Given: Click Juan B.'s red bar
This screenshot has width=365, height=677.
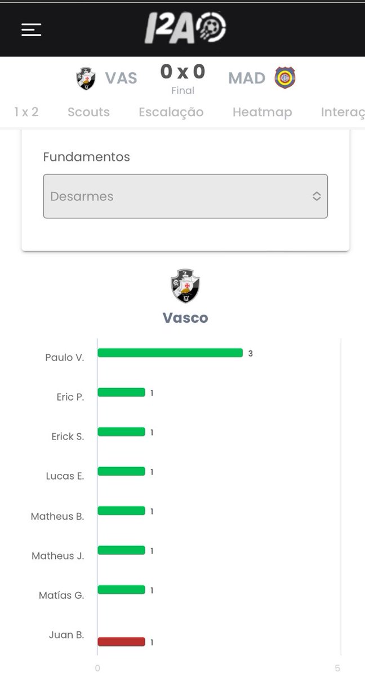Looking at the screenshot, I should pos(121,641).
